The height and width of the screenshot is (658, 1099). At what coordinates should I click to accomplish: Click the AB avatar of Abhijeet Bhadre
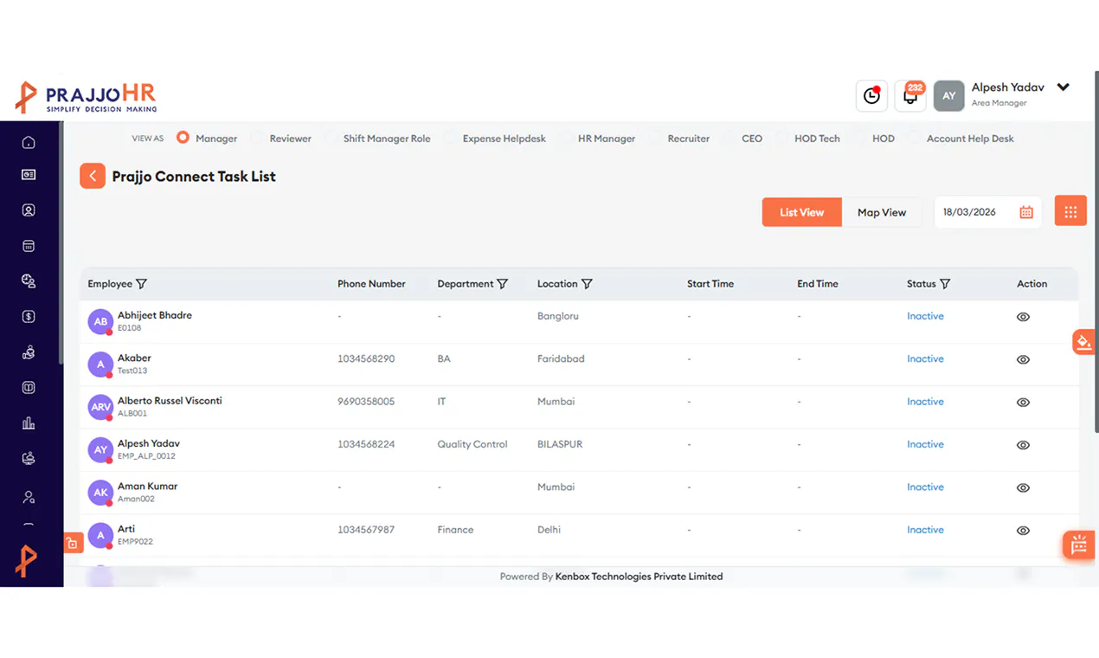[x=100, y=321]
